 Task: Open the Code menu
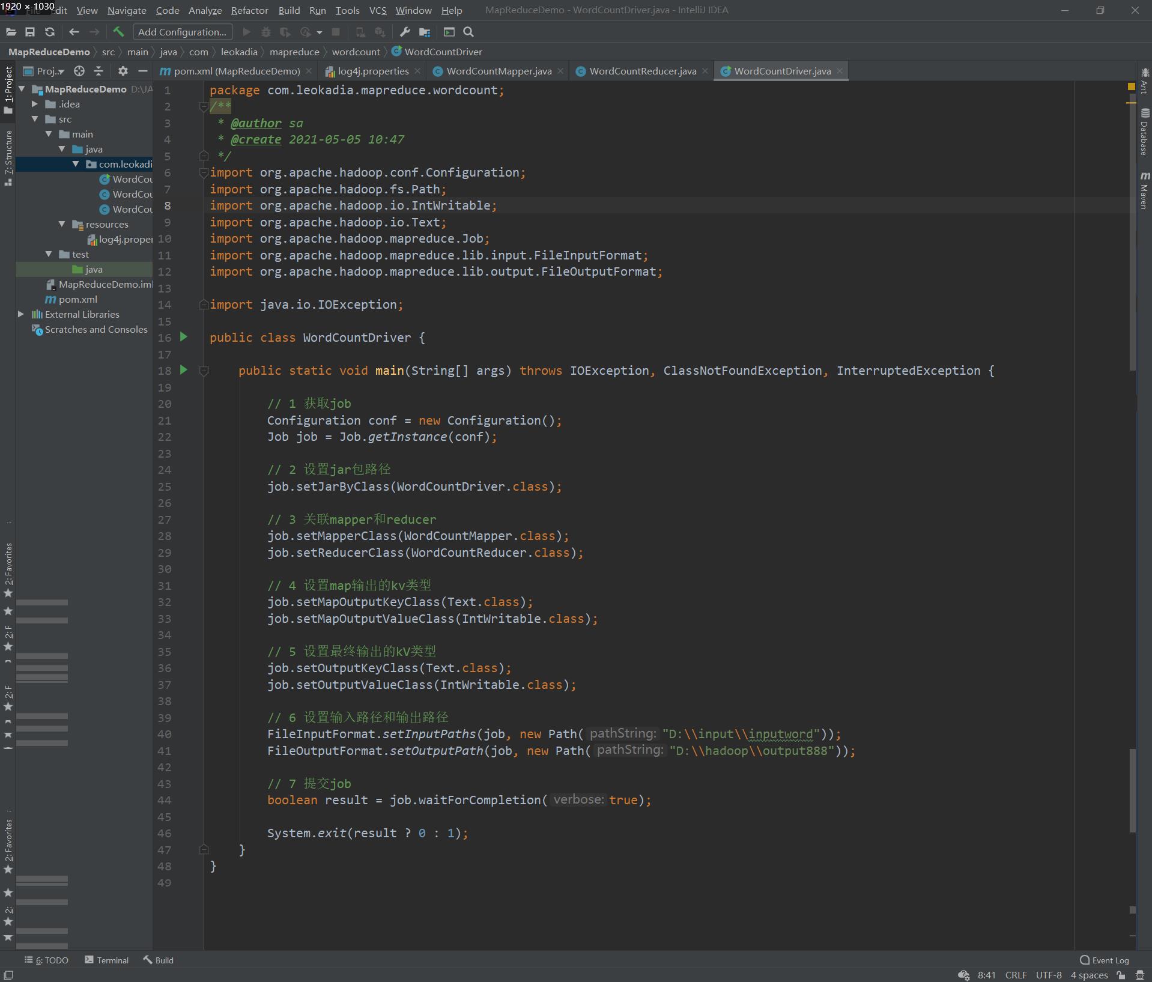[168, 10]
